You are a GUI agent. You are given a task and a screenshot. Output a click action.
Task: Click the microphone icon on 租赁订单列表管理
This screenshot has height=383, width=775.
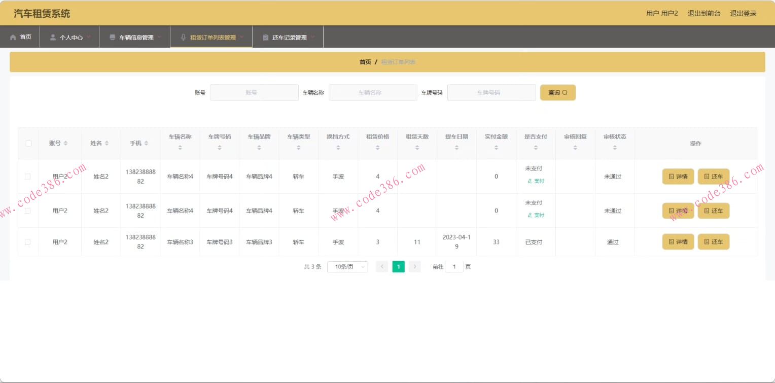point(183,36)
